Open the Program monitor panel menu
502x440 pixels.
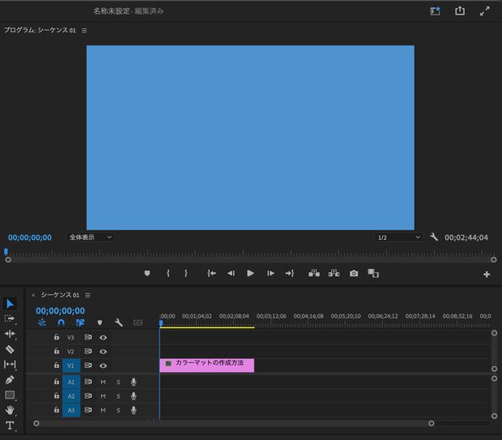click(84, 30)
